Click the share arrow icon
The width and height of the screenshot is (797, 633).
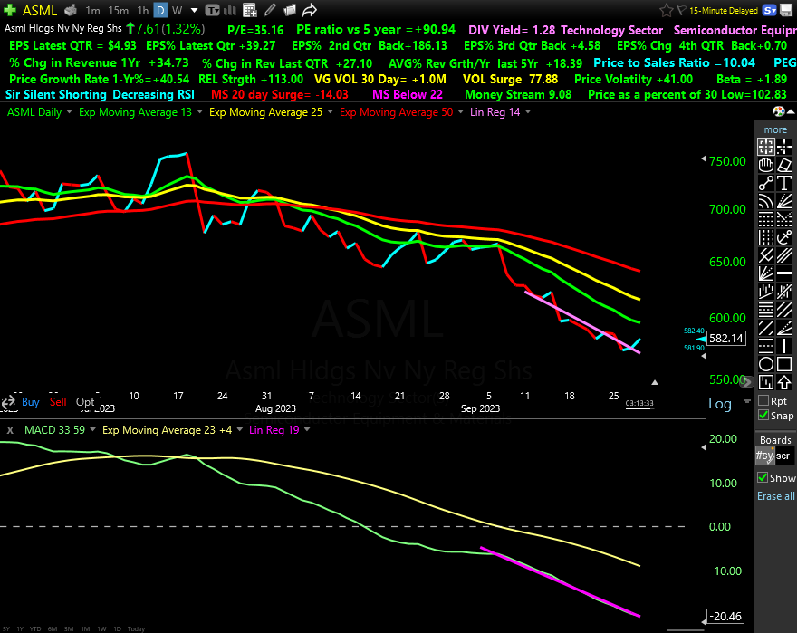(310, 11)
